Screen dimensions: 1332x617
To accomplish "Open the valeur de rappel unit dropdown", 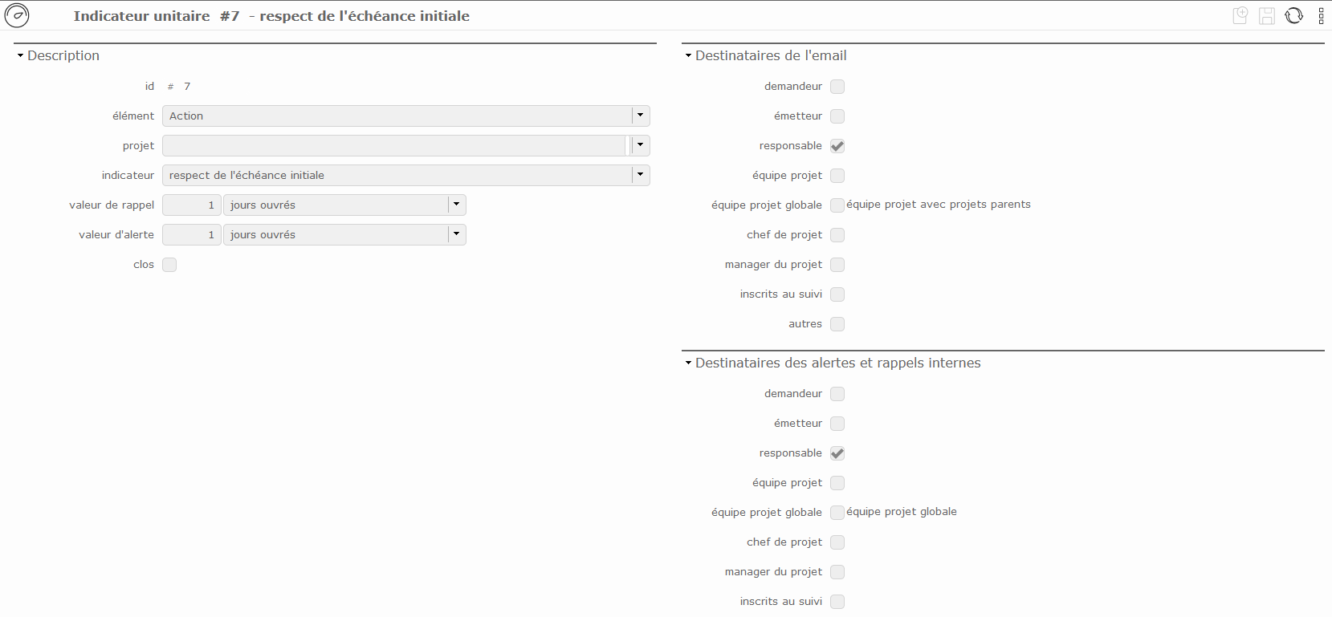I will pyautogui.click(x=456, y=205).
